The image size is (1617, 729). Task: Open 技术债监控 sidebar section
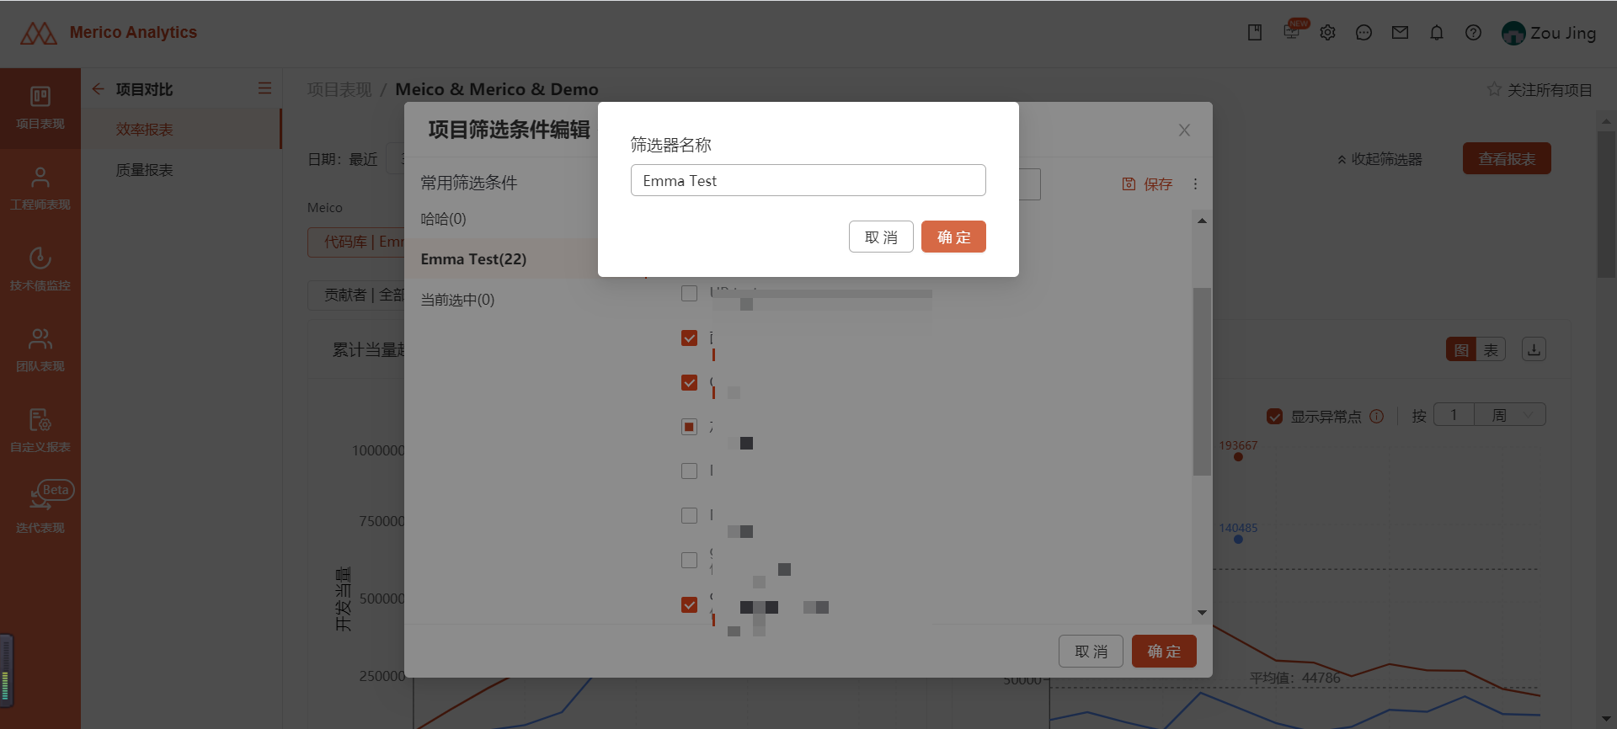coord(40,270)
